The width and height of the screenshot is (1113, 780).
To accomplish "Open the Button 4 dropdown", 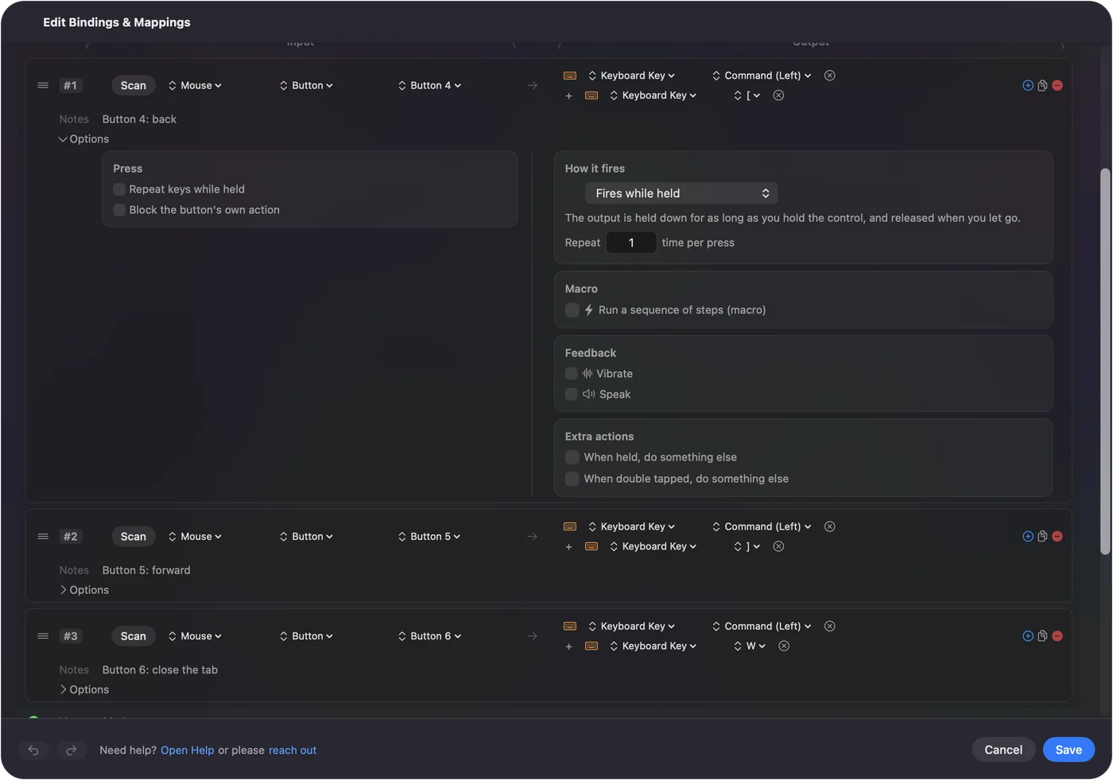I will coord(429,85).
